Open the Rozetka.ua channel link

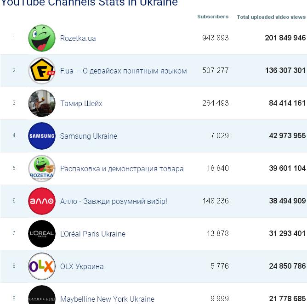pos(78,38)
